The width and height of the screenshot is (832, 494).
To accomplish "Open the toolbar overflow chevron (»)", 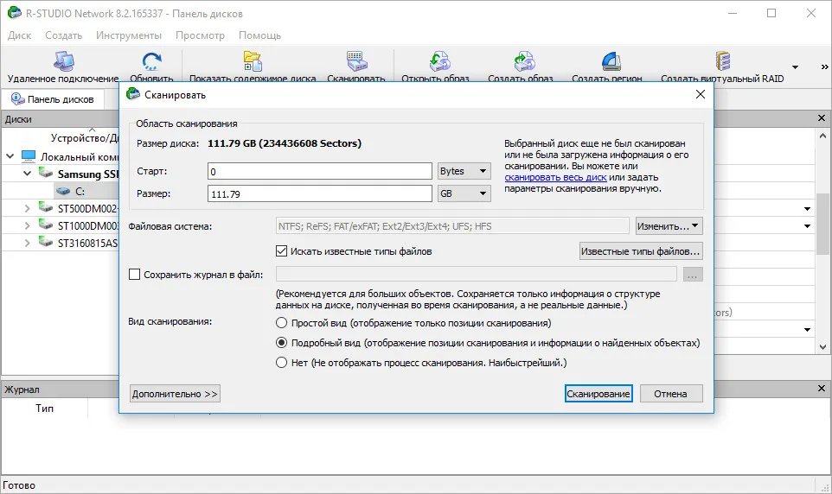I will tap(824, 66).
